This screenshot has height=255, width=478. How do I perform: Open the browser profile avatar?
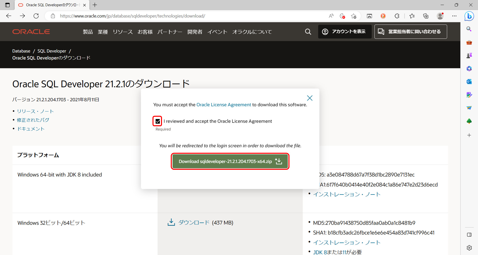point(440,16)
